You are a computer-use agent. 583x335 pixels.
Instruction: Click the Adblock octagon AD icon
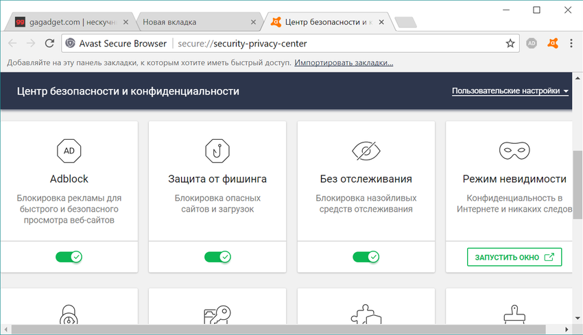click(69, 150)
